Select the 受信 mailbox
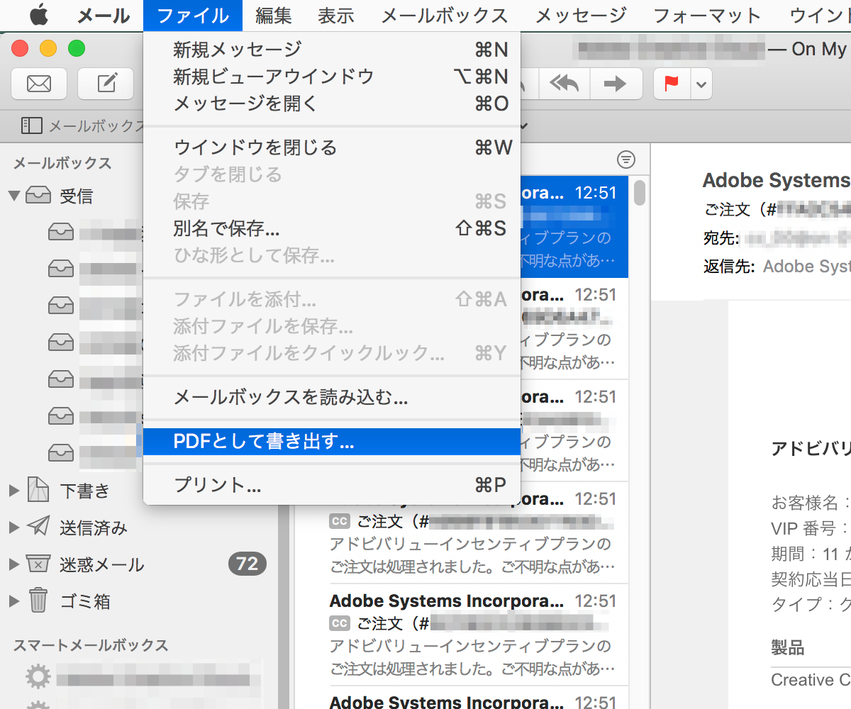The height and width of the screenshot is (709, 851). [77, 196]
